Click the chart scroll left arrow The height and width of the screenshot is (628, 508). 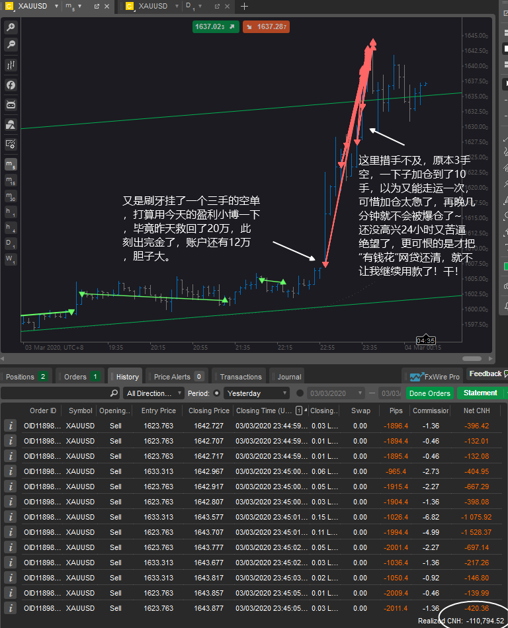3,358
